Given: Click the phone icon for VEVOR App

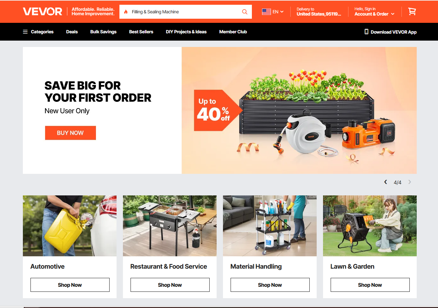Looking at the screenshot, I should point(367,32).
